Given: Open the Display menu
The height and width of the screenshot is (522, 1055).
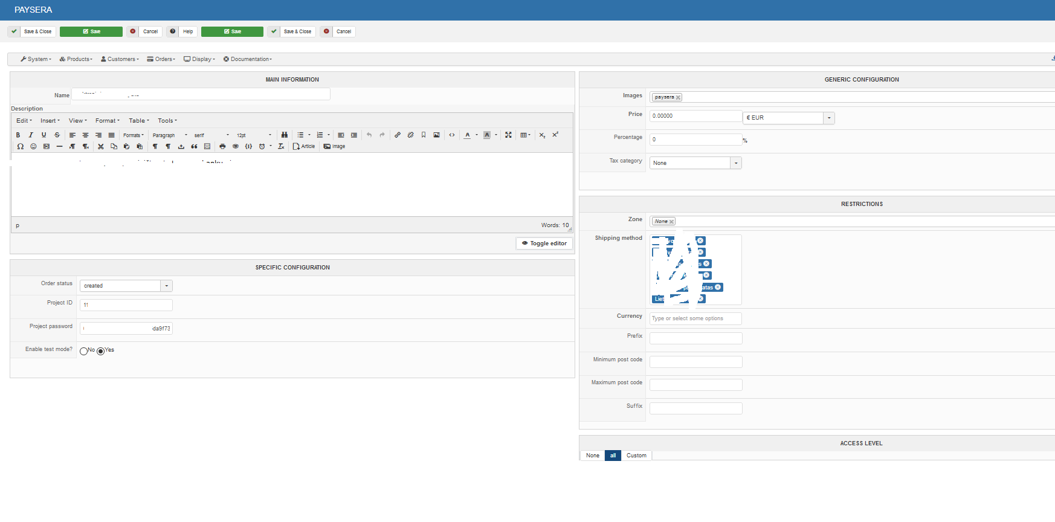Looking at the screenshot, I should pyautogui.click(x=199, y=59).
